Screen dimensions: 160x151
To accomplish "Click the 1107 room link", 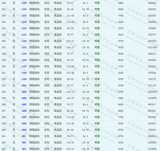I will coord(24,66).
